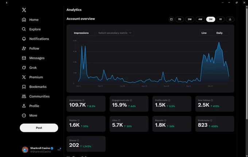This screenshot has height=157, width=248.
Task: Click the Dec 21 chart axis label
Action: [210, 86]
